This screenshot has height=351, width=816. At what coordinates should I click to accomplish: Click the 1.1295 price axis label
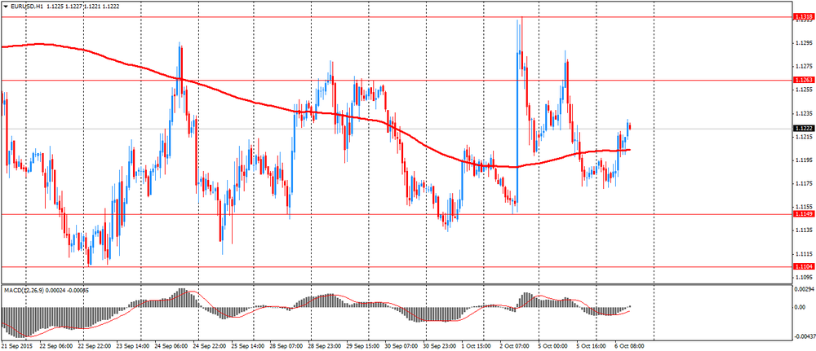803,42
